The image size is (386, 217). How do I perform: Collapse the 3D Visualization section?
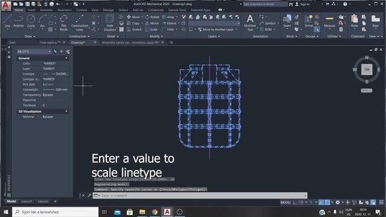tap(66, 111)
